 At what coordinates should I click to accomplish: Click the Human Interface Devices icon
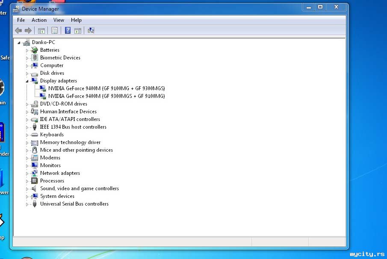pos(35,112)
